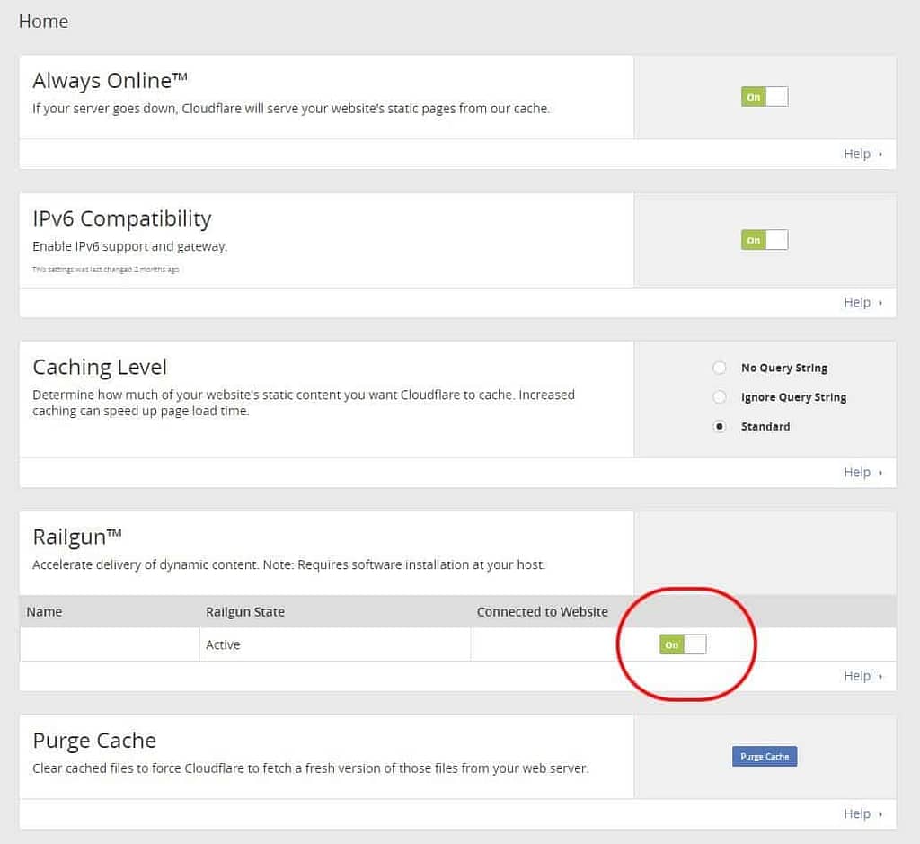Click the IPv6 Compatibility section title

click(x=122, y=218)
